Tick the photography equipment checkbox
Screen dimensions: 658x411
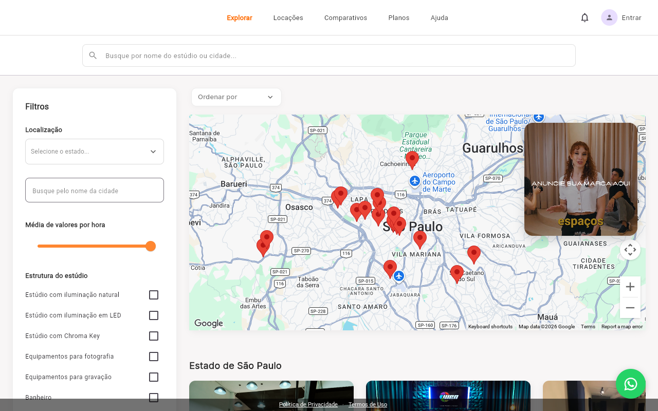tap(154, 357)
